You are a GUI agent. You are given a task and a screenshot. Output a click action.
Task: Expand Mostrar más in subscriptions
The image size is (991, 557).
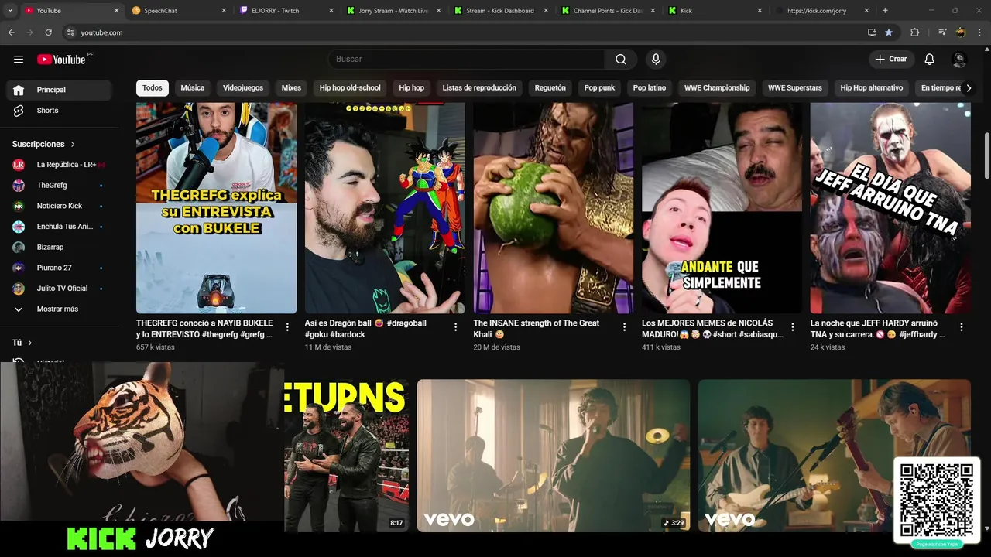[59, 309]
